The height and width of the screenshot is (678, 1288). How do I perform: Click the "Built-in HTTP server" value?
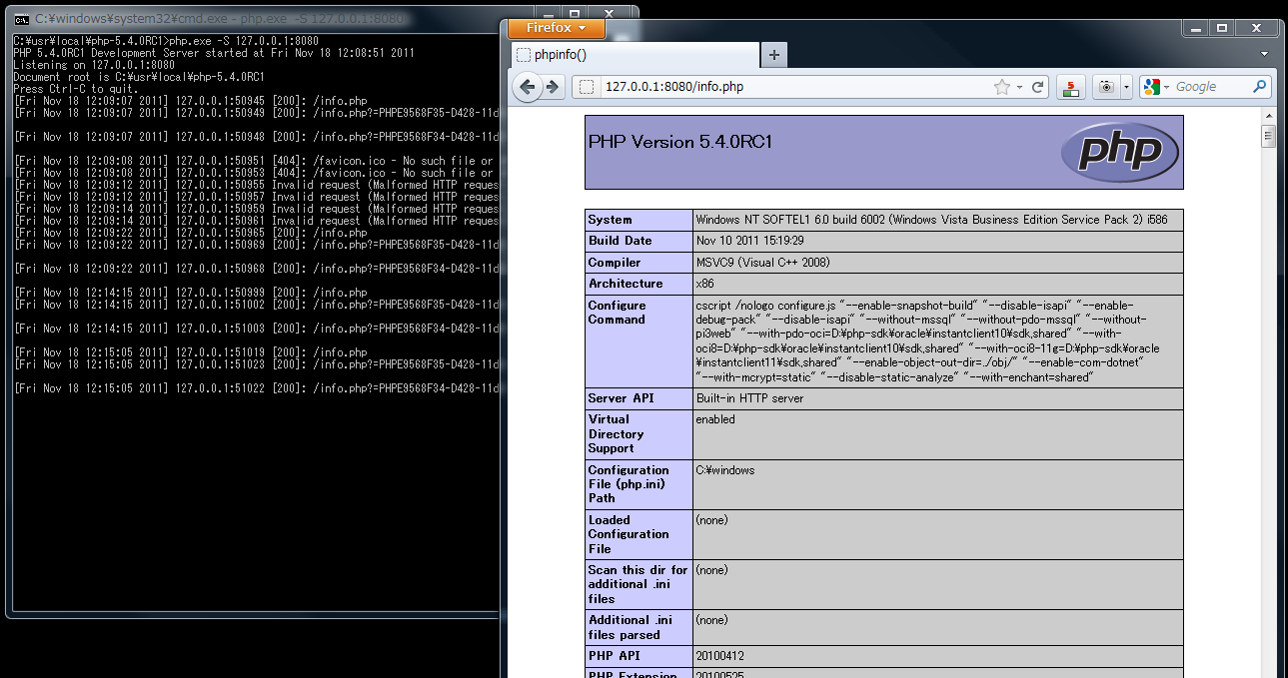(x=750, y=398)
